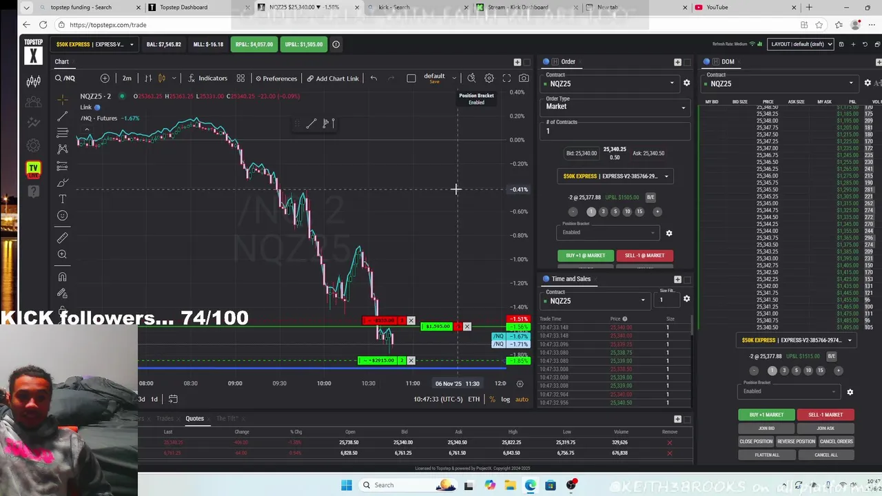Select quantity 3 in DOM panel
Image resolution: width=882 pixels, height=496 pixels.
[783, 371]
